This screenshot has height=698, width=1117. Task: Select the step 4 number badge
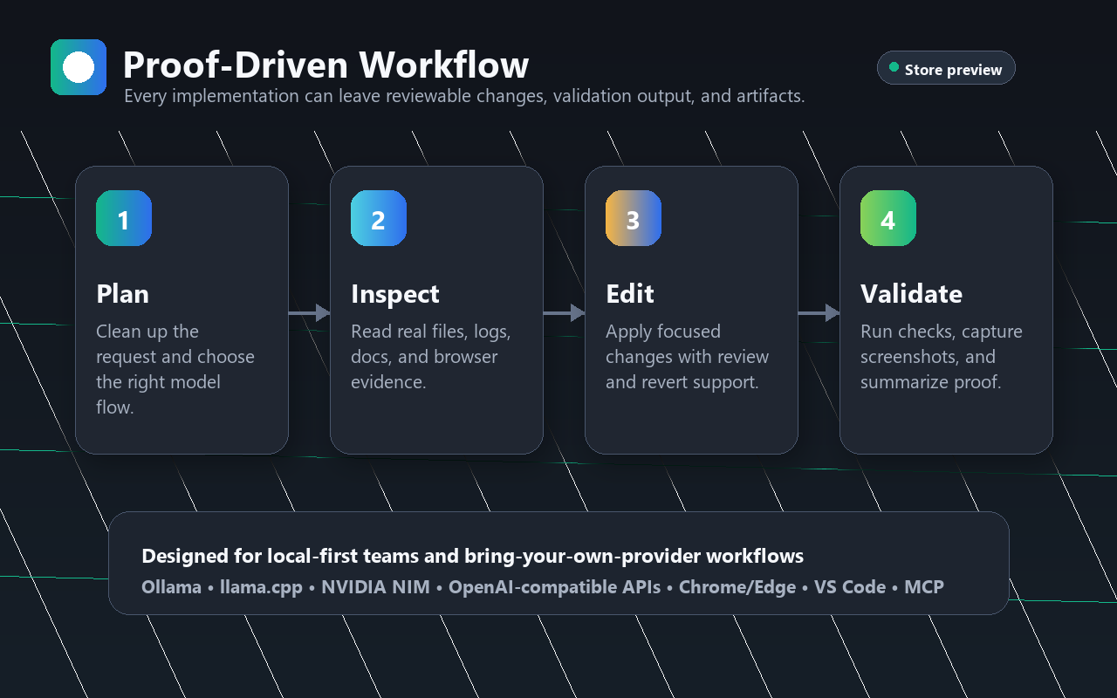(x=888, y=218)
